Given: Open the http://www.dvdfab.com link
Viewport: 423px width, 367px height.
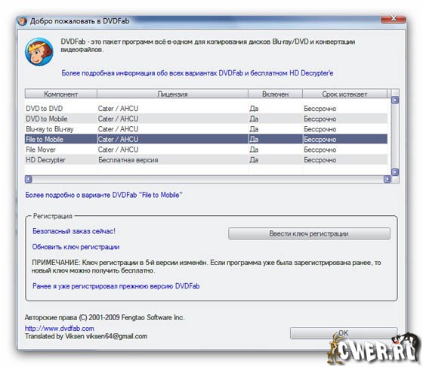Looking at the screenshot, I should tap(60, 328).
